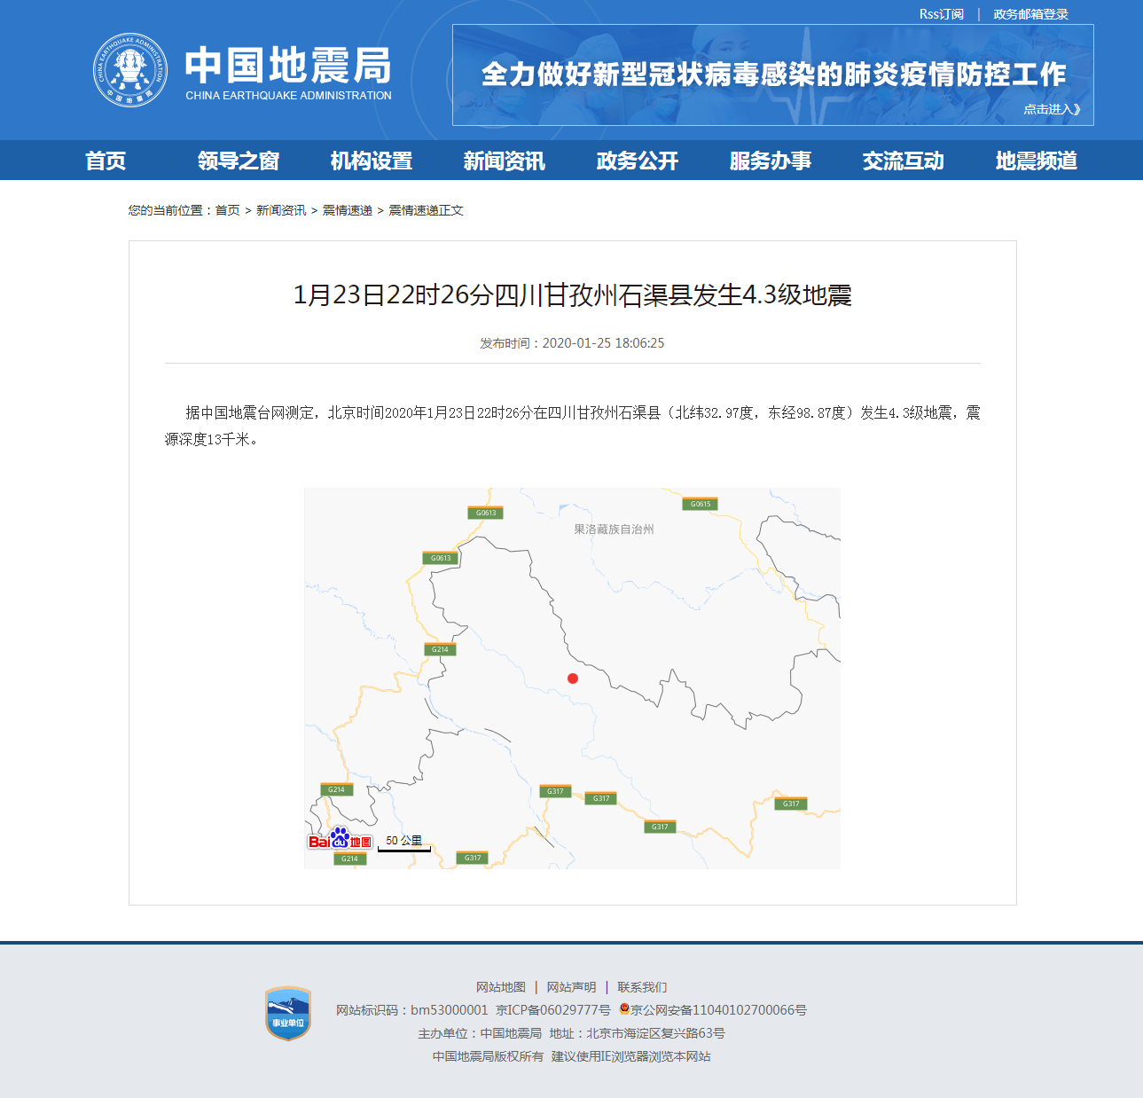Open the 联系我们 footer link

642,987
